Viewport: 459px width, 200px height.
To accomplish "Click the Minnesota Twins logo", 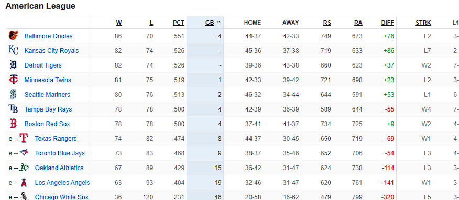I will pyautogui.click(x=14, y=80).
